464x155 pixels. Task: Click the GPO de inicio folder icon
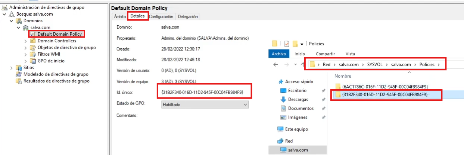(32, 61)
